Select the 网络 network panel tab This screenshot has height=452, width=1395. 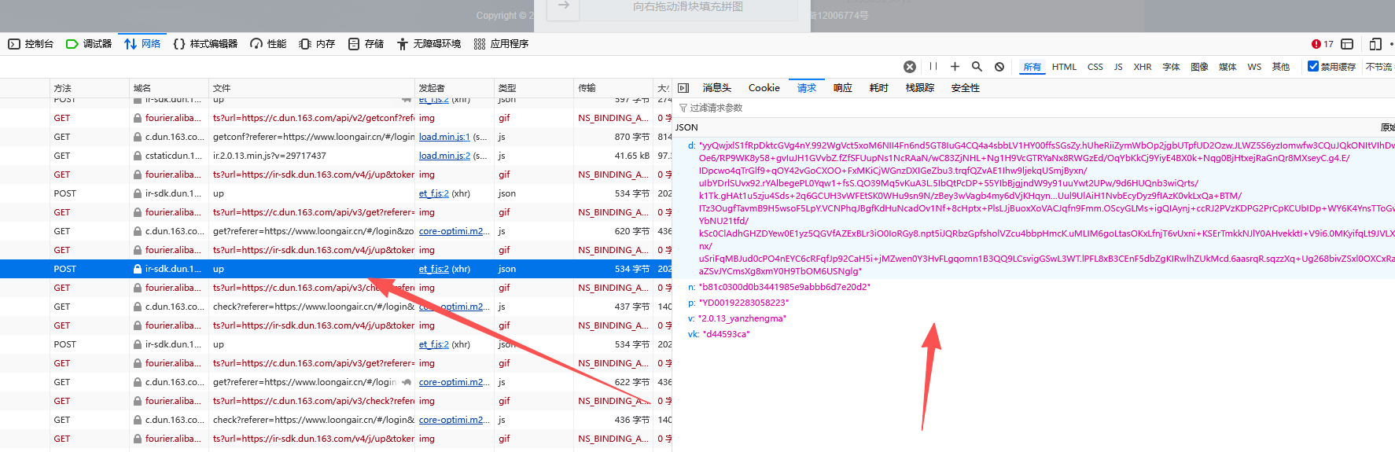pos(142,44)
